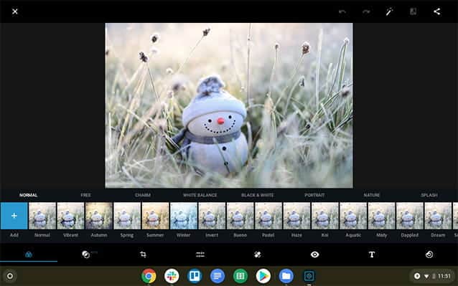
Task: Switch to the FREE looks category
Action: 85,195
